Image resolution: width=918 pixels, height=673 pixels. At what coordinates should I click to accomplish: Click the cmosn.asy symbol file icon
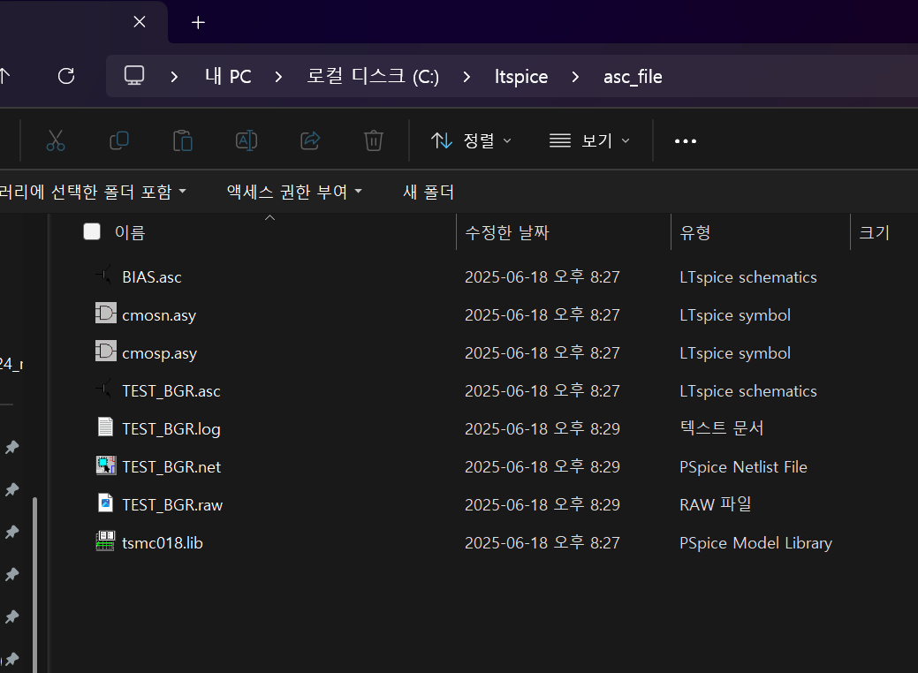pyautogui.click(x=106, y=314)
